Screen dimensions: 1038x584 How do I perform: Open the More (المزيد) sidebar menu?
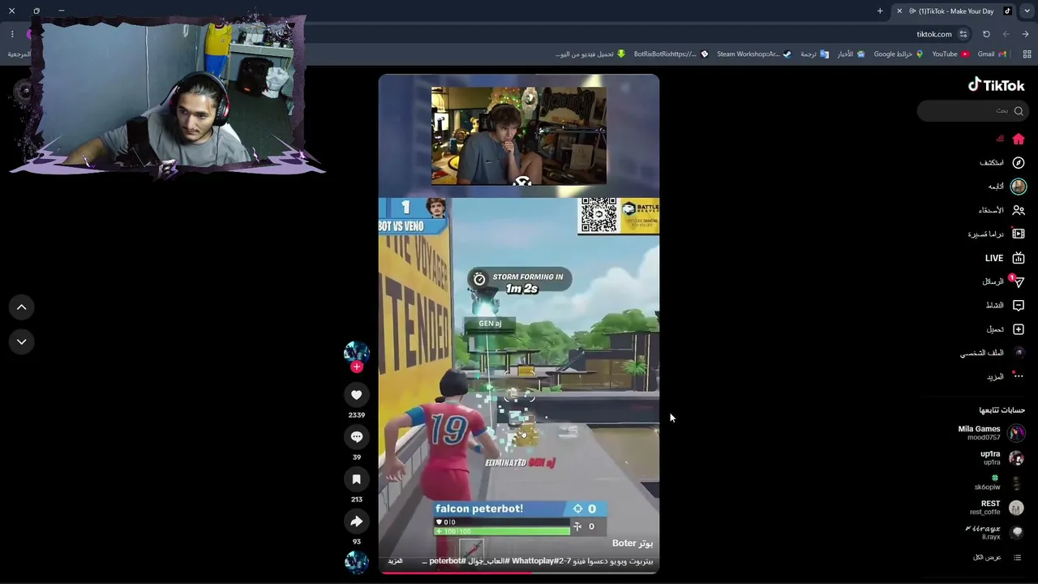(x=1005, y=376)
